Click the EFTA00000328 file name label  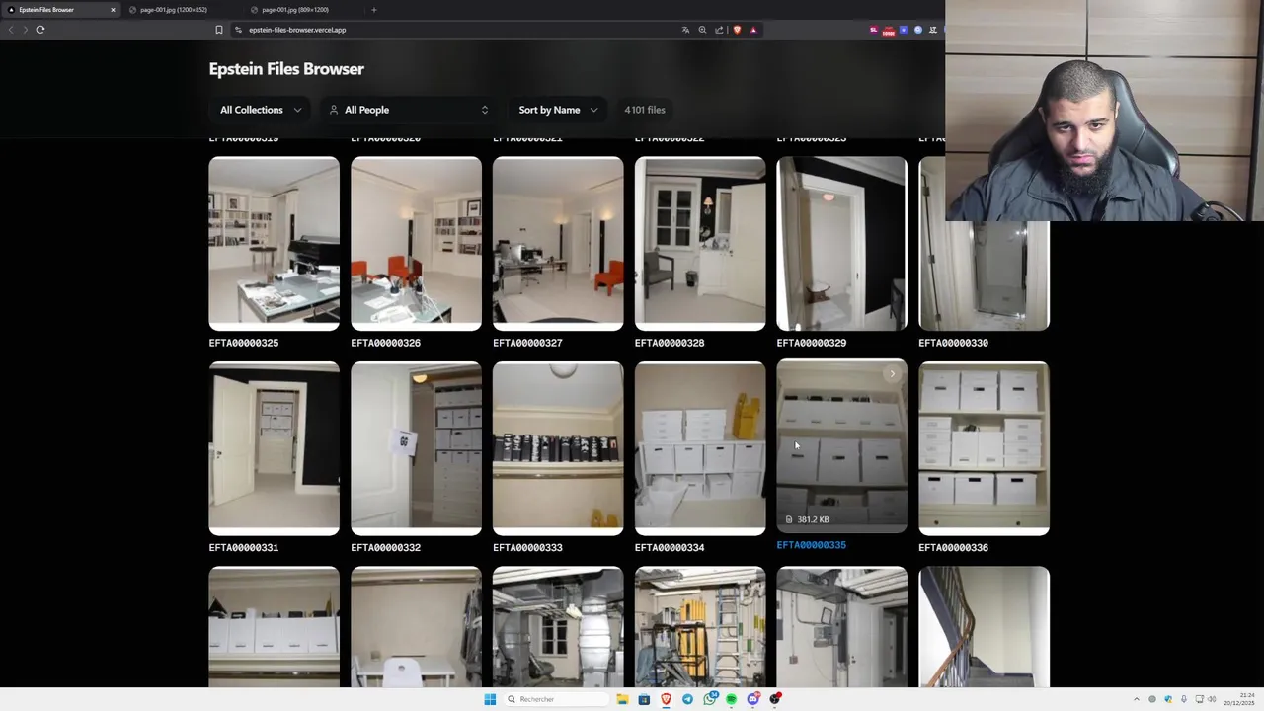[670, 343]
